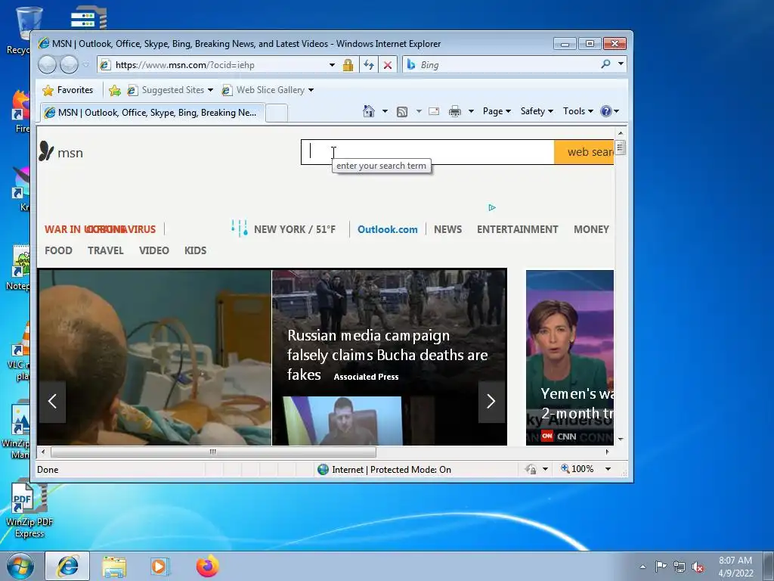Expand the recent pages dropdown arrow
This screenshot has width=774, height=581.
tap(86, 65)
